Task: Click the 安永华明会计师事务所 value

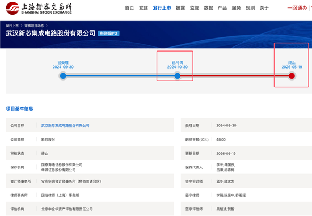Action: coord(71,181)
